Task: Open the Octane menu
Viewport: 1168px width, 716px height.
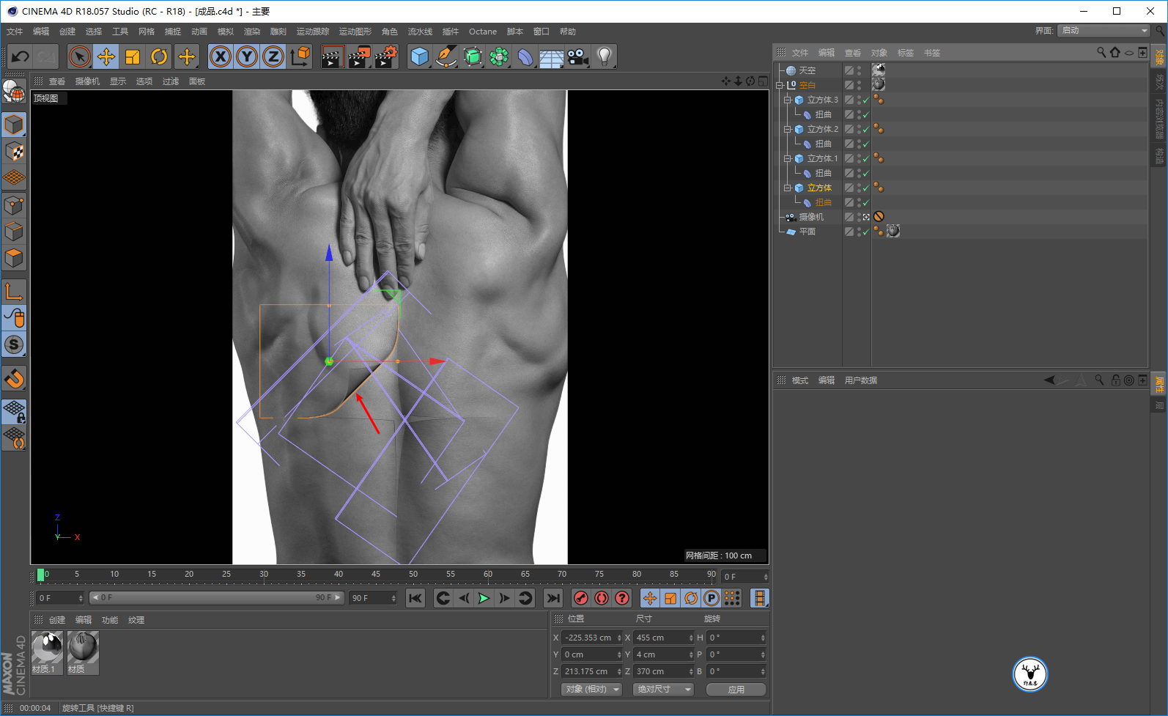Action: pyautogui.click(x=483, y=32)
